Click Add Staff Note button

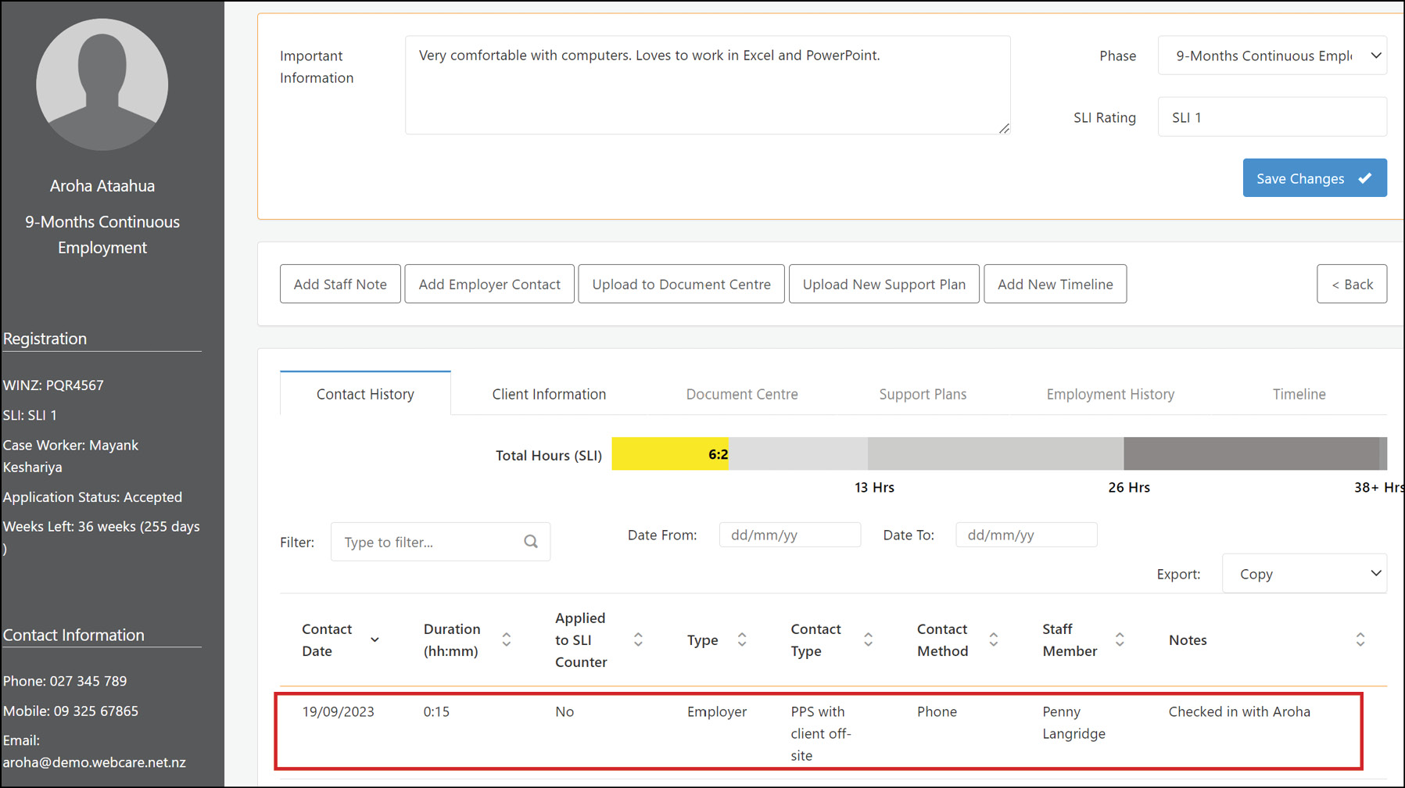(x=340, y=284)
